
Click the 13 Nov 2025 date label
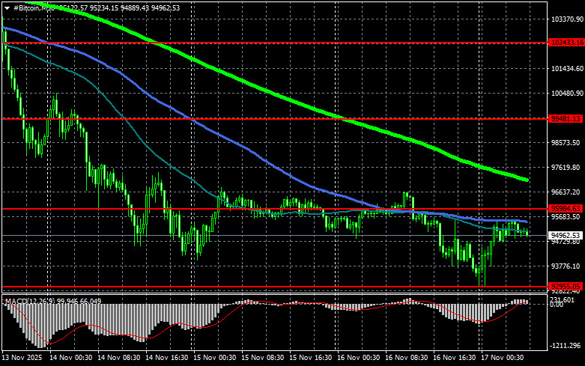22,359
